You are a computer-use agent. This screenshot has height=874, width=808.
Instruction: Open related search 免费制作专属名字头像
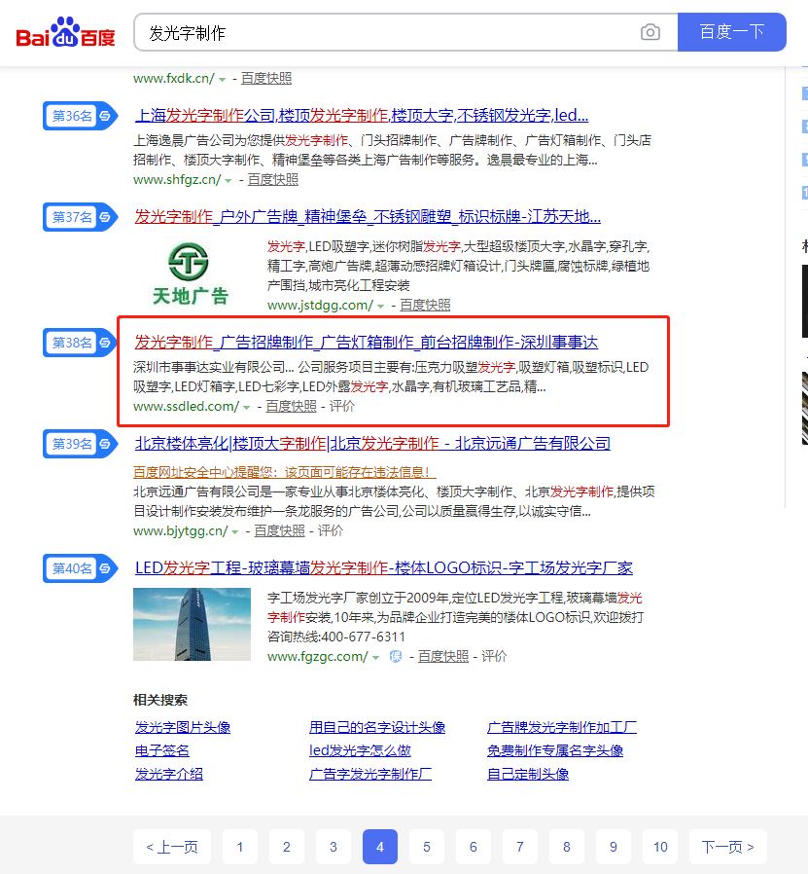pos(555,750)
